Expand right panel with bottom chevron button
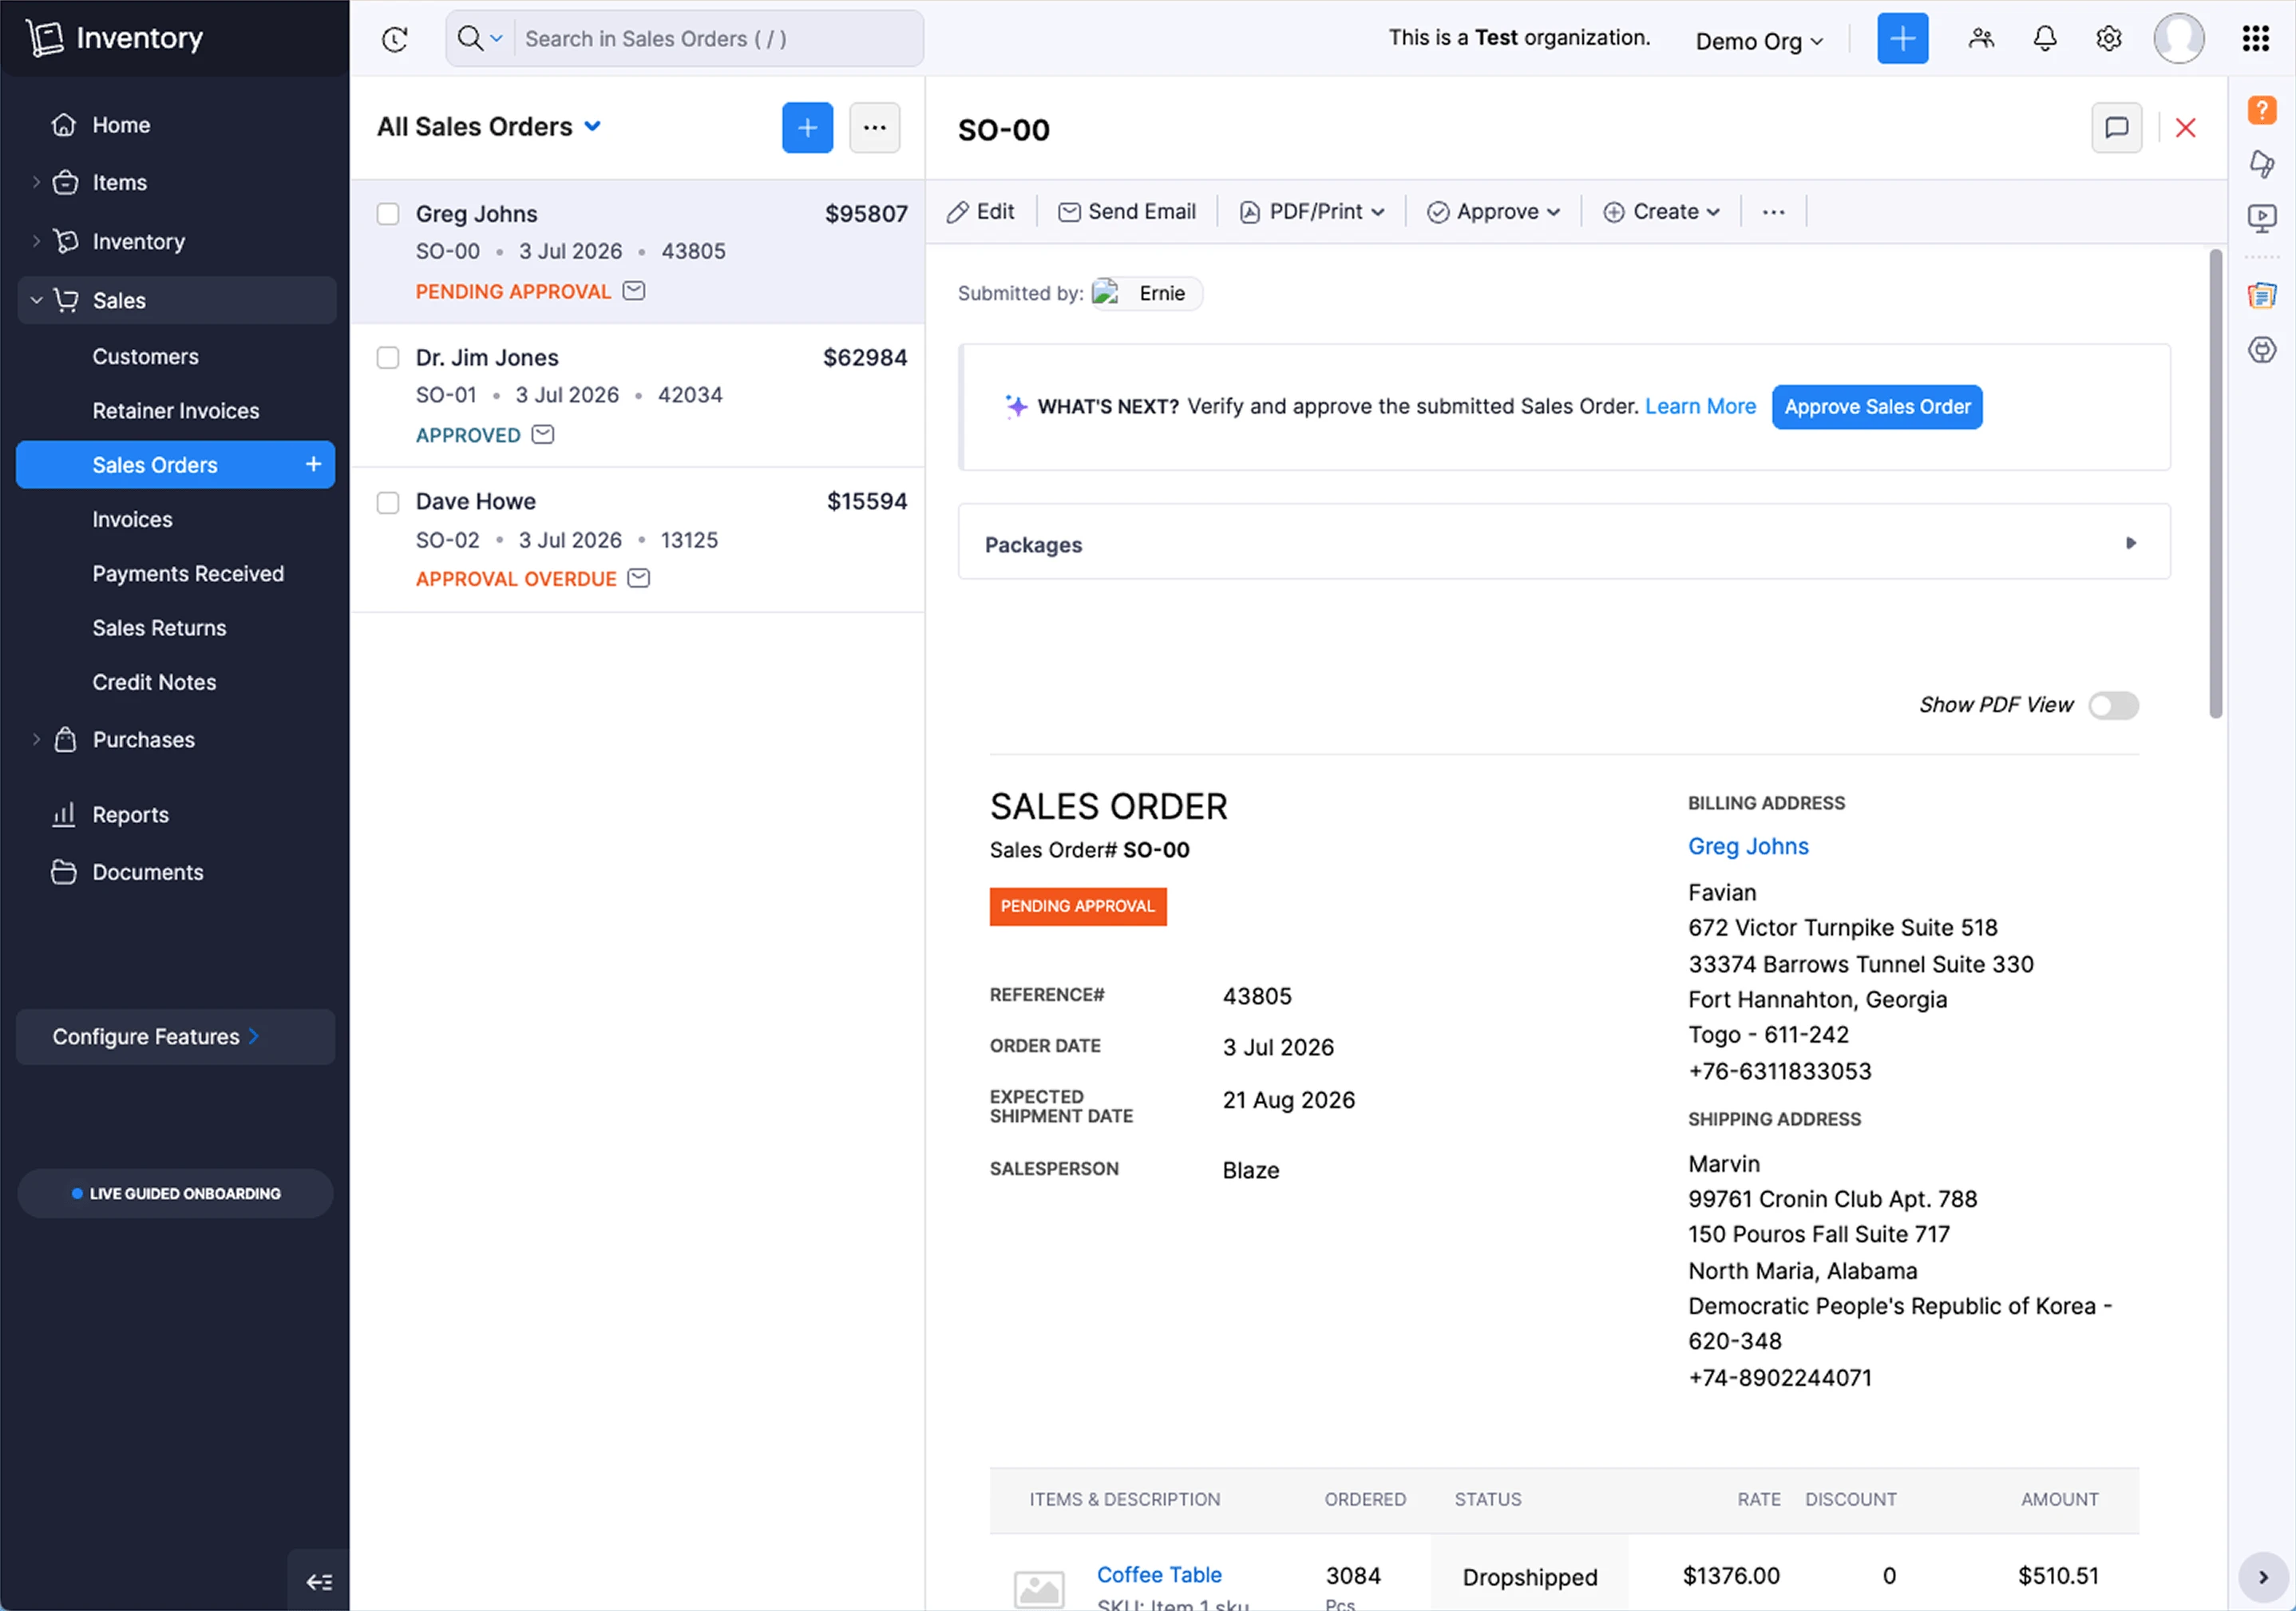 click(2262, 1577)
